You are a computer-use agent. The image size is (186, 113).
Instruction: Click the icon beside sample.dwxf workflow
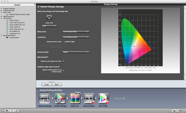7,38
